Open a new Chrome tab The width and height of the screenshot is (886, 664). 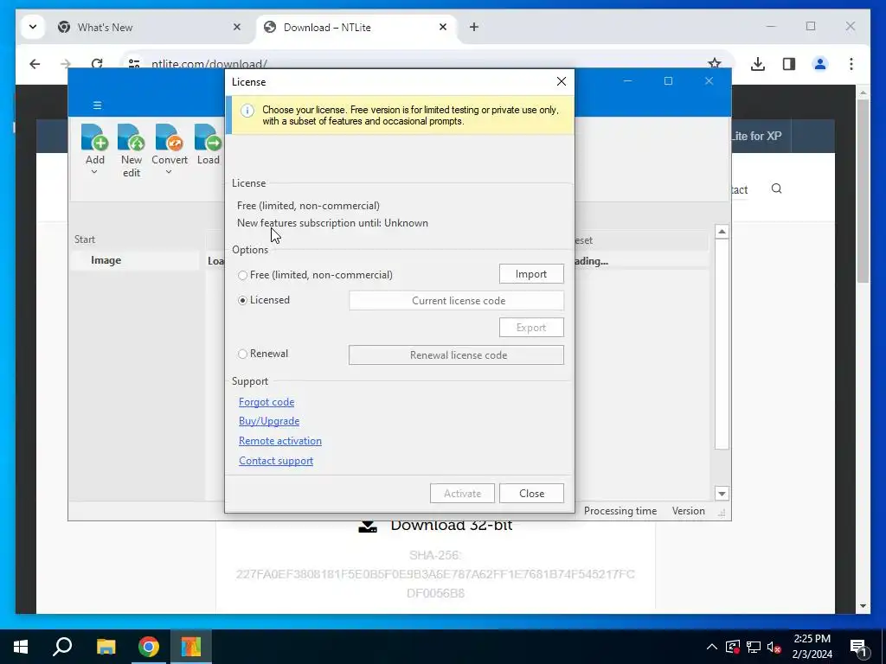(474, 27)
